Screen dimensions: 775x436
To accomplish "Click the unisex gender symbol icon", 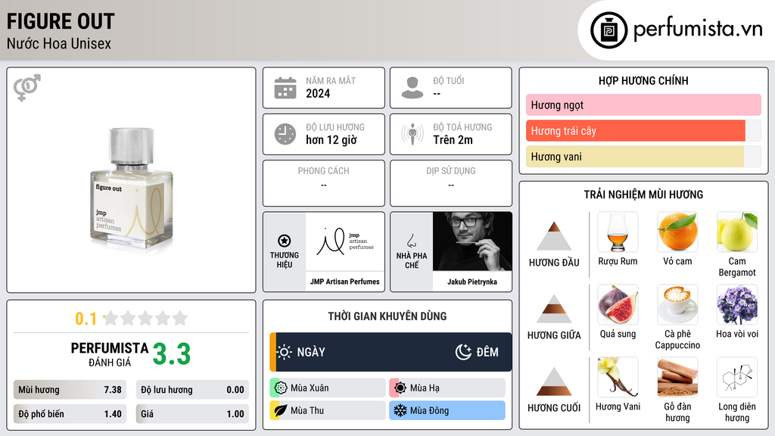I will coord(26,88).
